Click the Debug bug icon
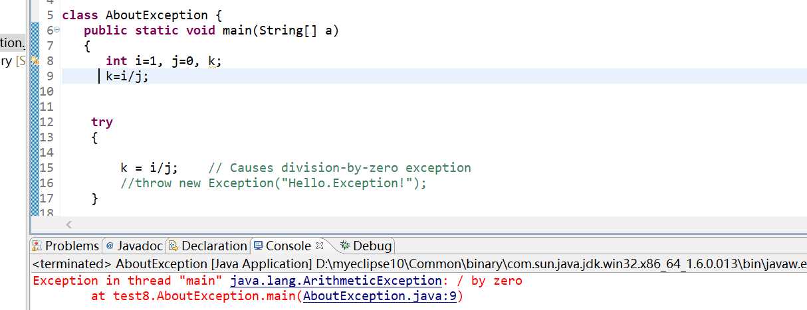Screen dimensions: 807x310 pyautogui.click(x=344, y=246)
